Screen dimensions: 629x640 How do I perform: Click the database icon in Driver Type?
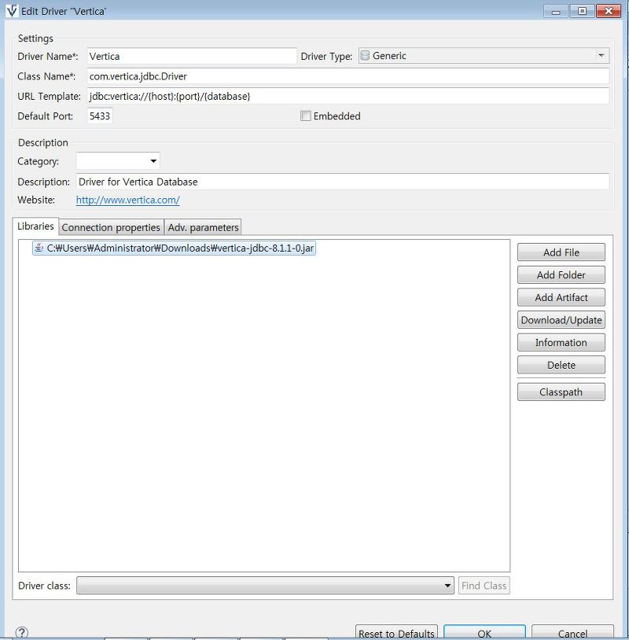click(x=366, y=56)
